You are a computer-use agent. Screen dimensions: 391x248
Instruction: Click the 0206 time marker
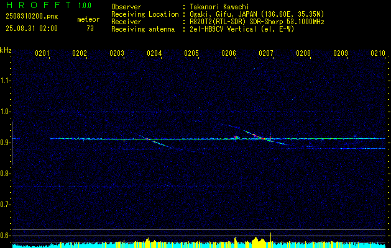(229, 53)
